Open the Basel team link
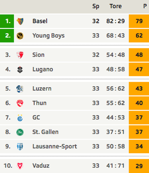 pos(40,21)
